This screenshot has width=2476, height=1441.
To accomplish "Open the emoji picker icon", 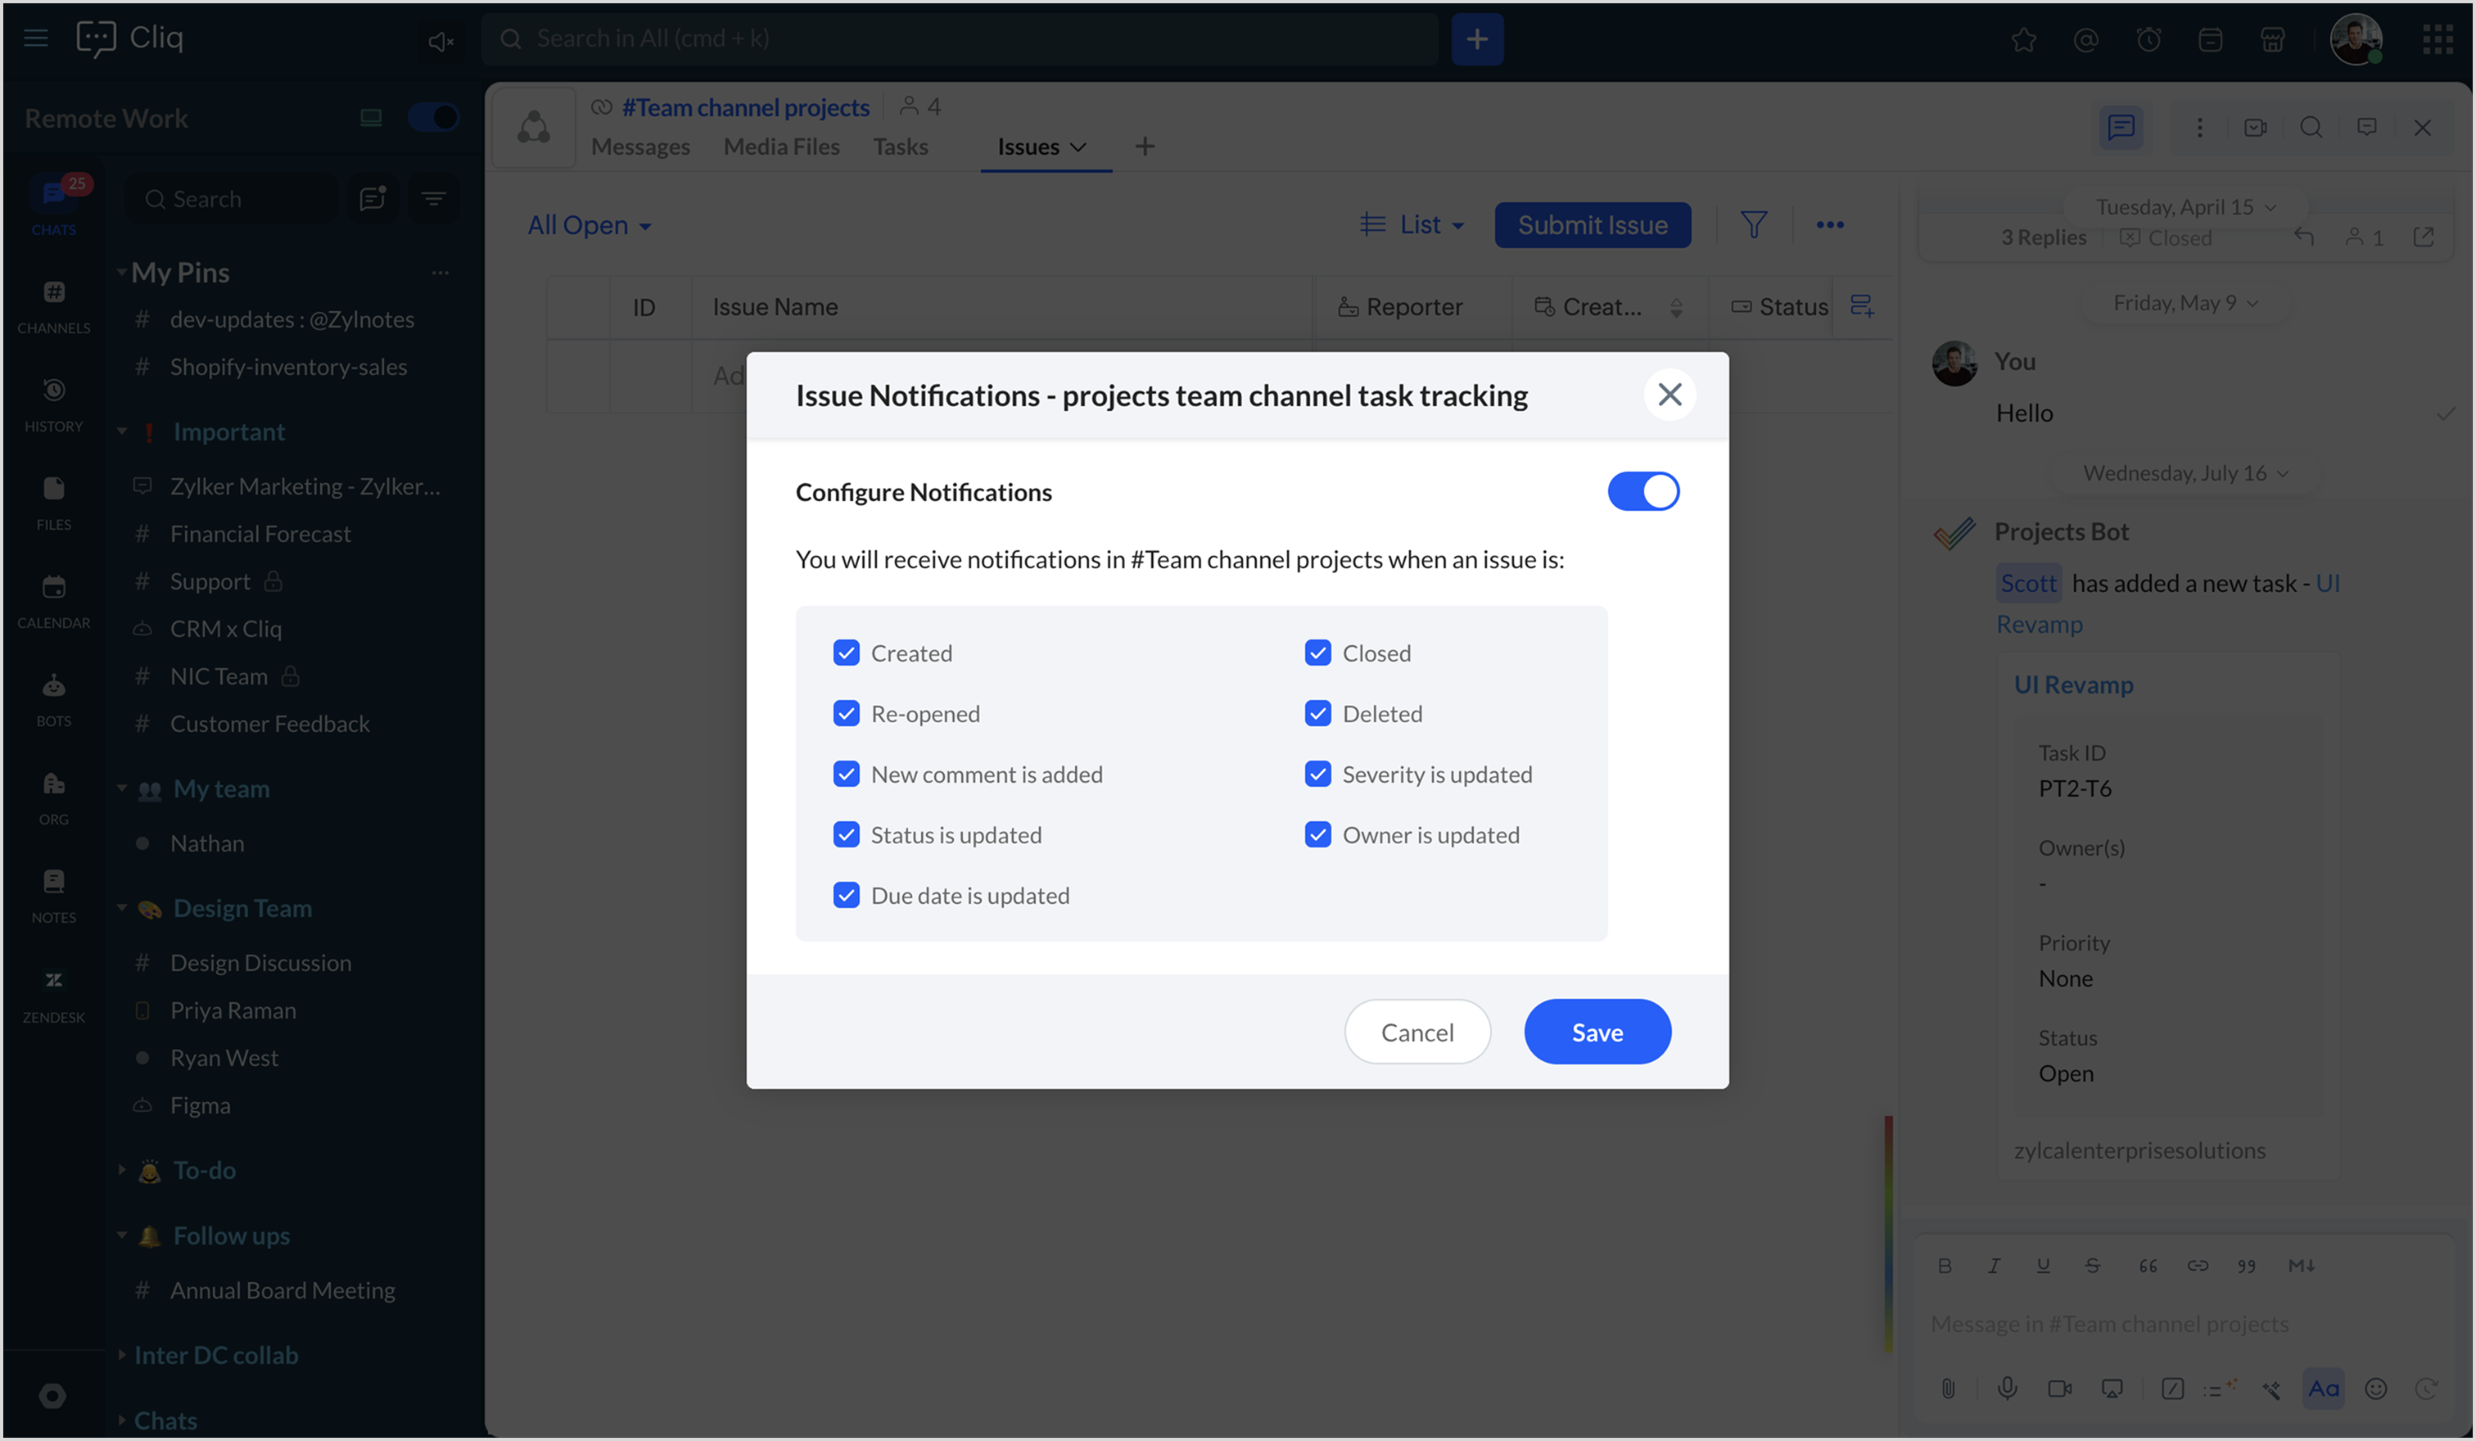I will click(x=2376, y=1388).
